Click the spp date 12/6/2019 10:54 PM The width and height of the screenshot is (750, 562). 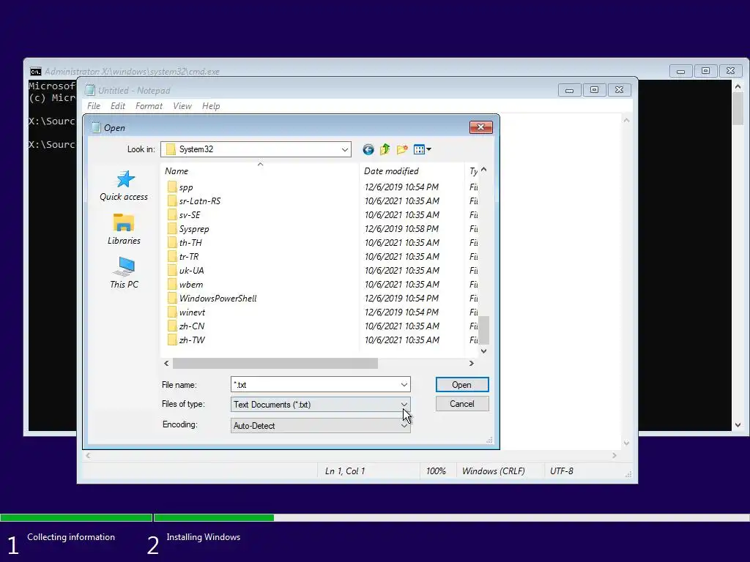pos(402,187)
